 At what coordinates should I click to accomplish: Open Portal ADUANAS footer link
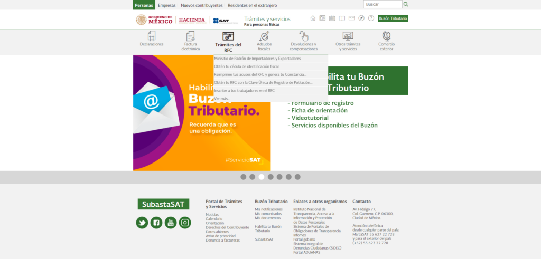[307, 252]
